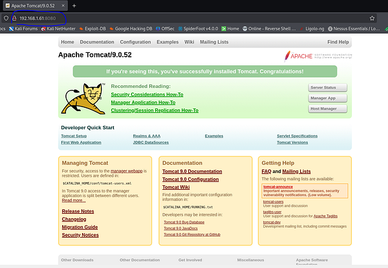
Task: Click the $CATALINA_HOME/RUNNING.txt path text
Action: 188,207
